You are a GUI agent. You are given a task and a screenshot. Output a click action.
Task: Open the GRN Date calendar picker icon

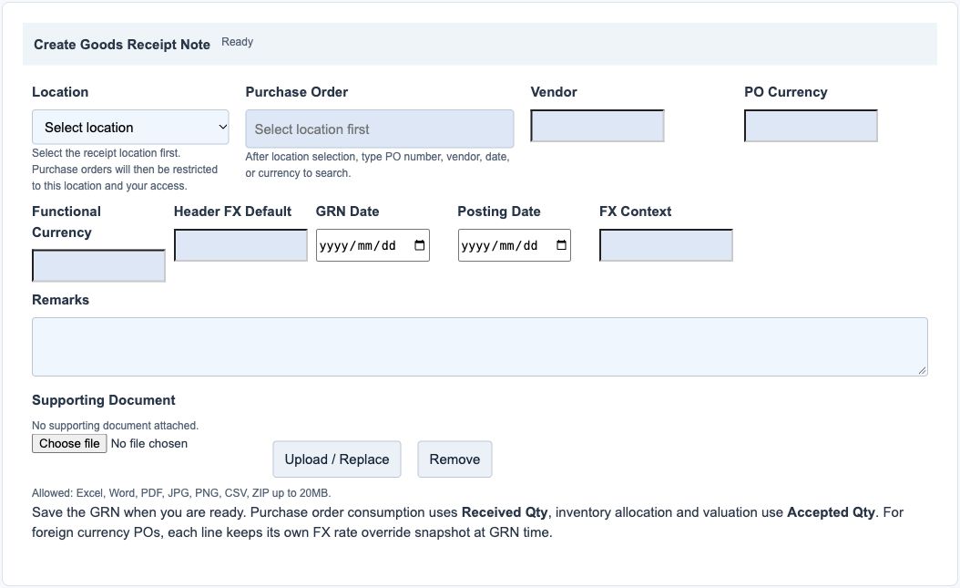[419, 245]
